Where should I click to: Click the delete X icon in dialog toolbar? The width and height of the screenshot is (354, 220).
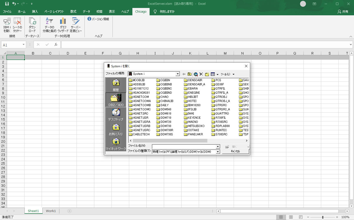(x=201, y=74)
